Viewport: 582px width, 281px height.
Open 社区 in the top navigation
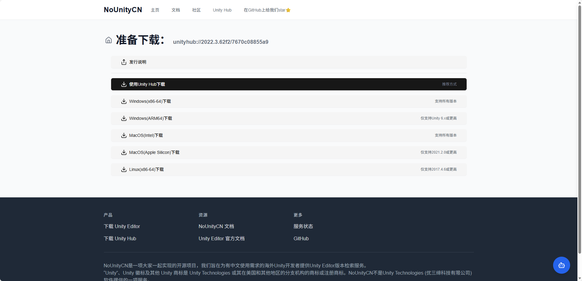click(x=196, y=10)
